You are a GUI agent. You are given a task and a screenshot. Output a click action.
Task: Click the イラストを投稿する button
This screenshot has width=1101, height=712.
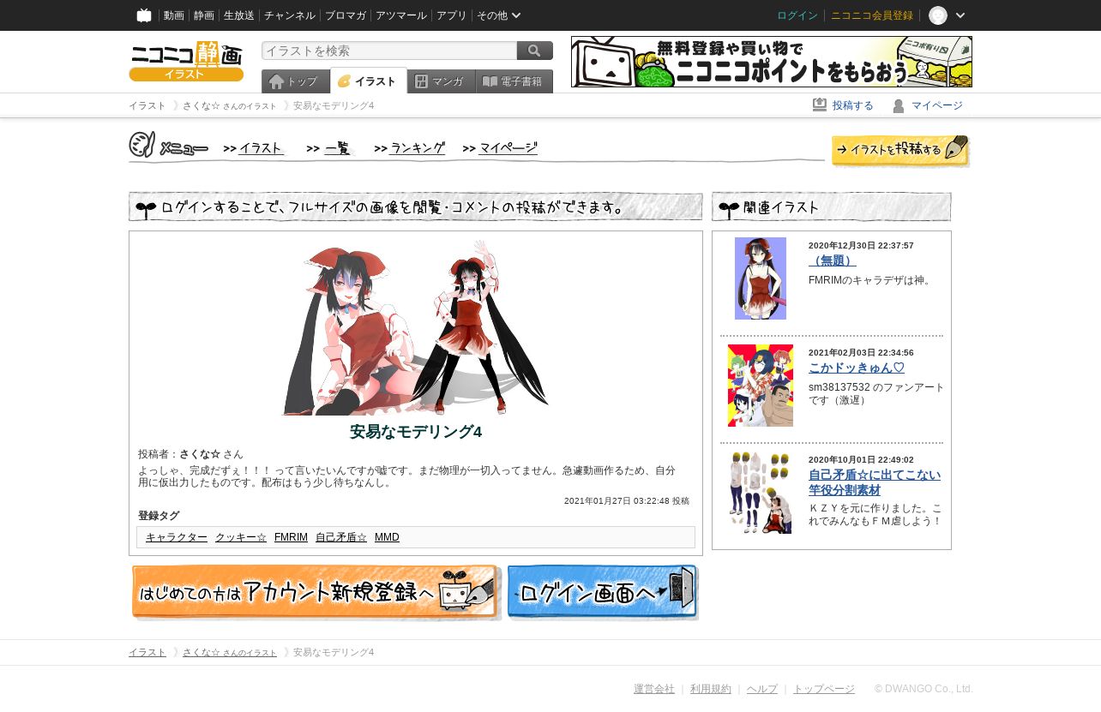point(900,151)
